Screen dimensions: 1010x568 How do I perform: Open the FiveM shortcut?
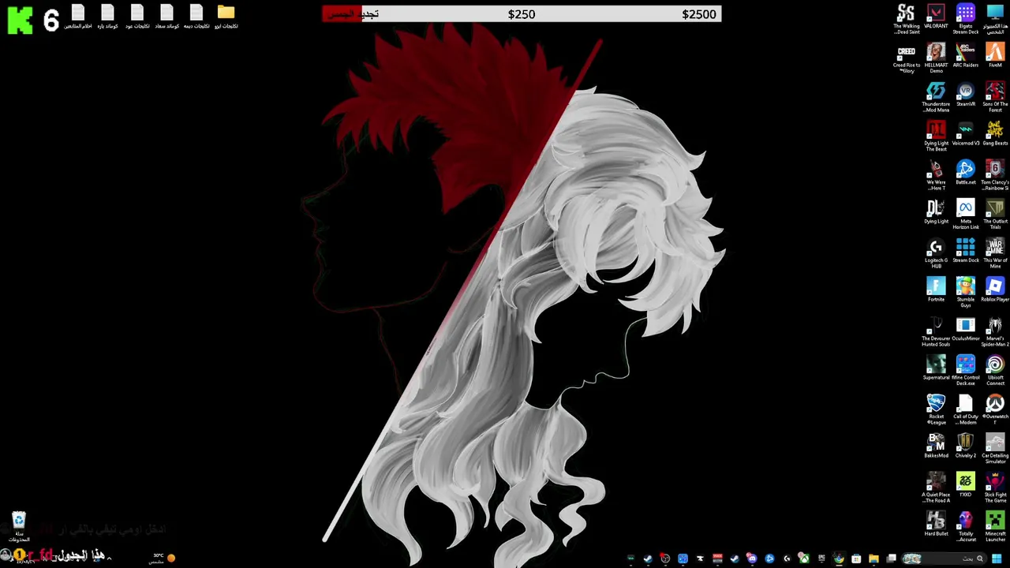tap(995, 55)
